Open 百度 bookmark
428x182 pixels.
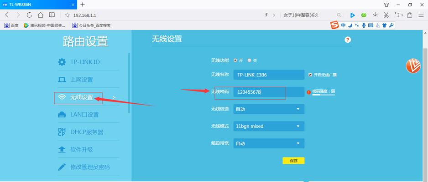click(x=11, y=25)
